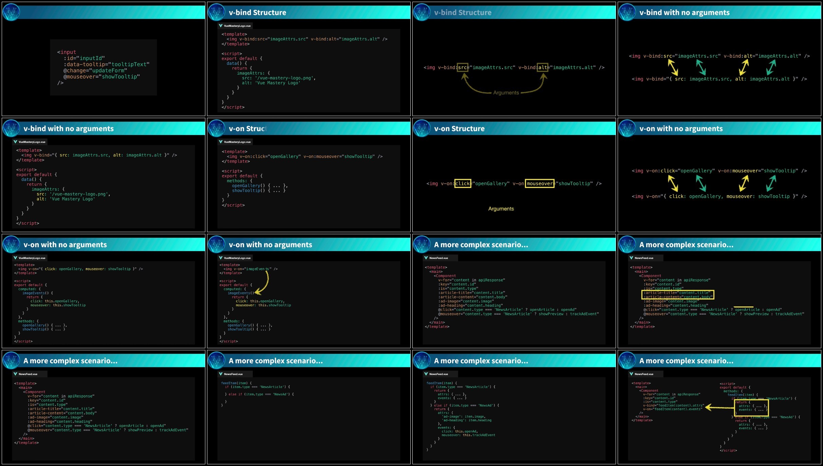Image resolution: width=823 pixels, height=466 pixels.
Task: Click the 'mouseover: this.trackAdEvent' code line
Action: (x=468, y=435)
